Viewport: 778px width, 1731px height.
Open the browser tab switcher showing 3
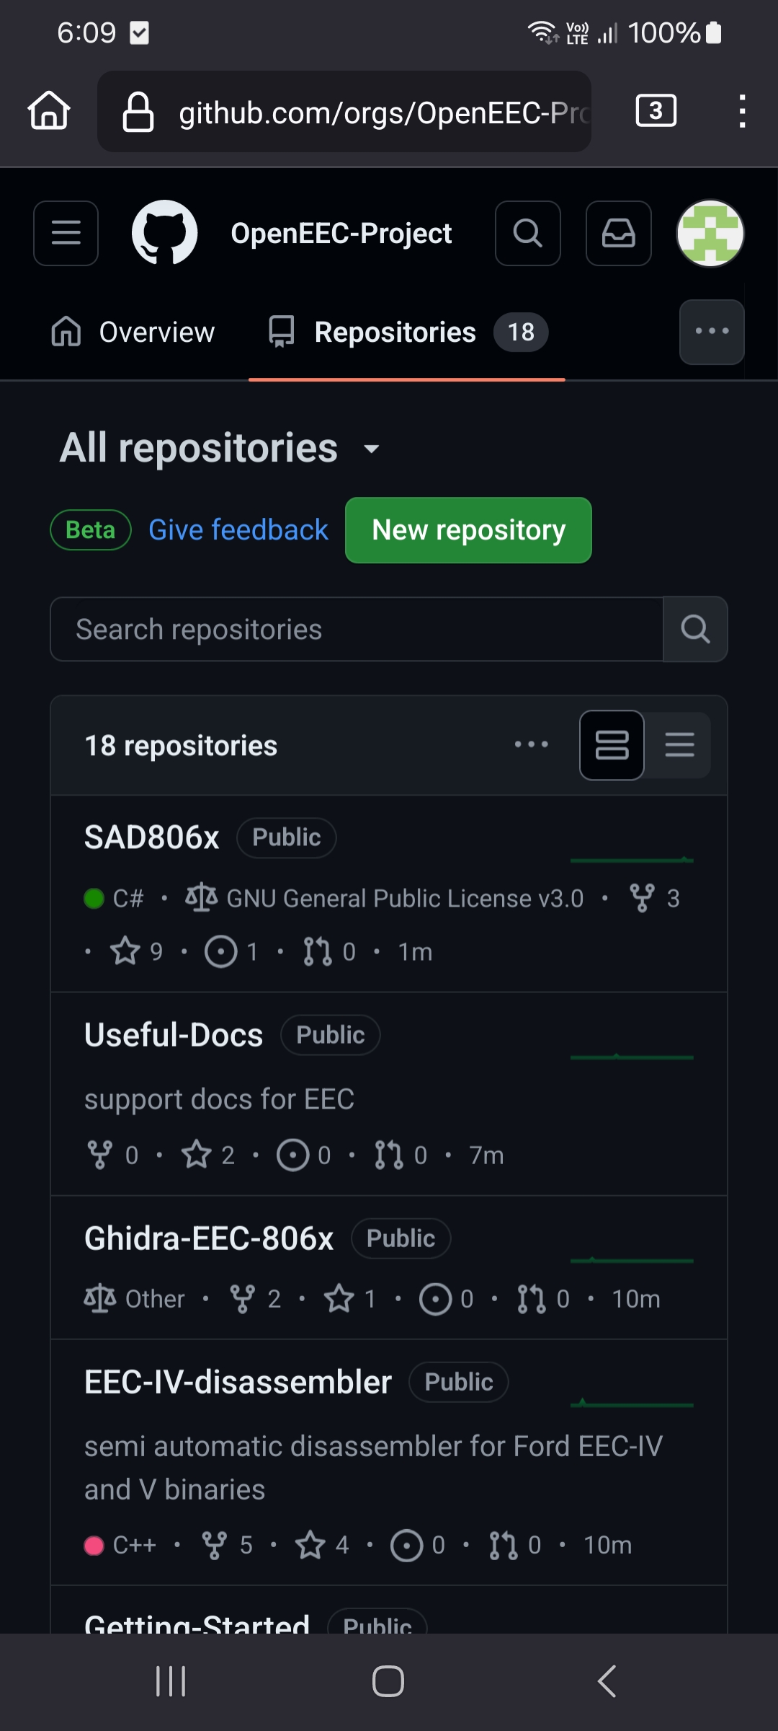(656, 111)
